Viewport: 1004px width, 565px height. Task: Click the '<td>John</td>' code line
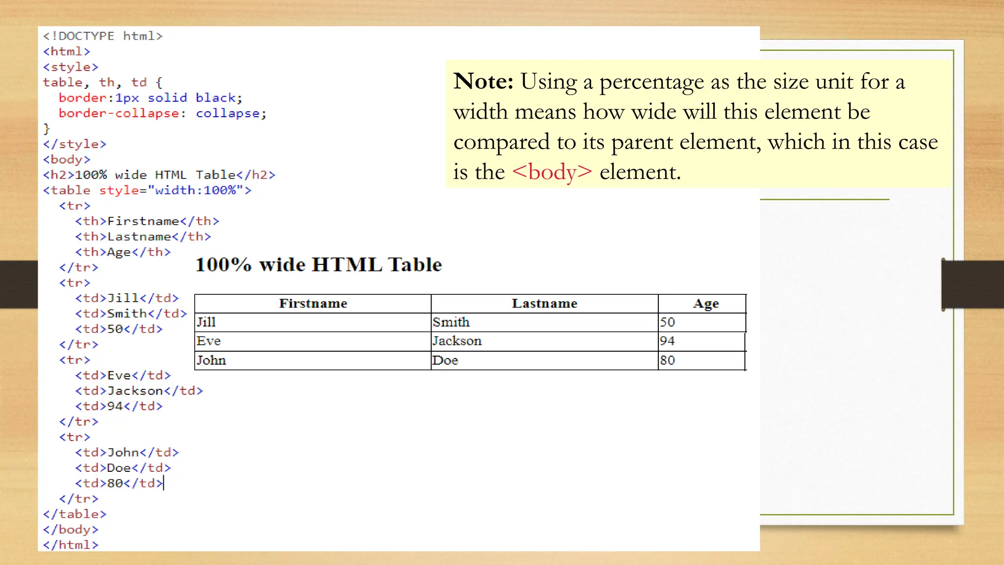[127, 452]
